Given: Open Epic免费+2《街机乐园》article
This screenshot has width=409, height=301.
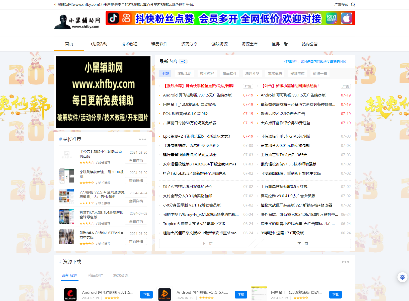Looking at the screenshot, I should 197,136.
